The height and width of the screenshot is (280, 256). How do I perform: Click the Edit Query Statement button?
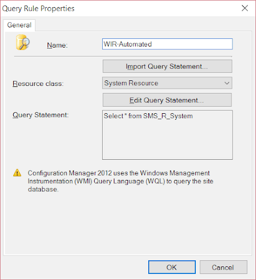(x=167, y=100)
